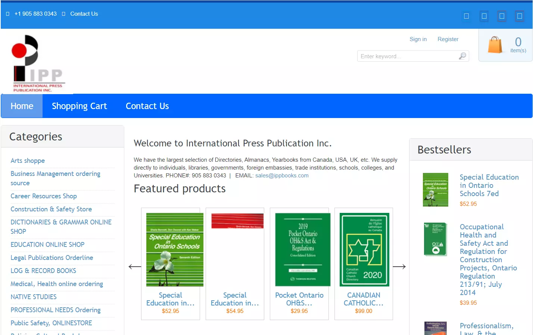Open the shopping bag cart icon

pos(495,45)
